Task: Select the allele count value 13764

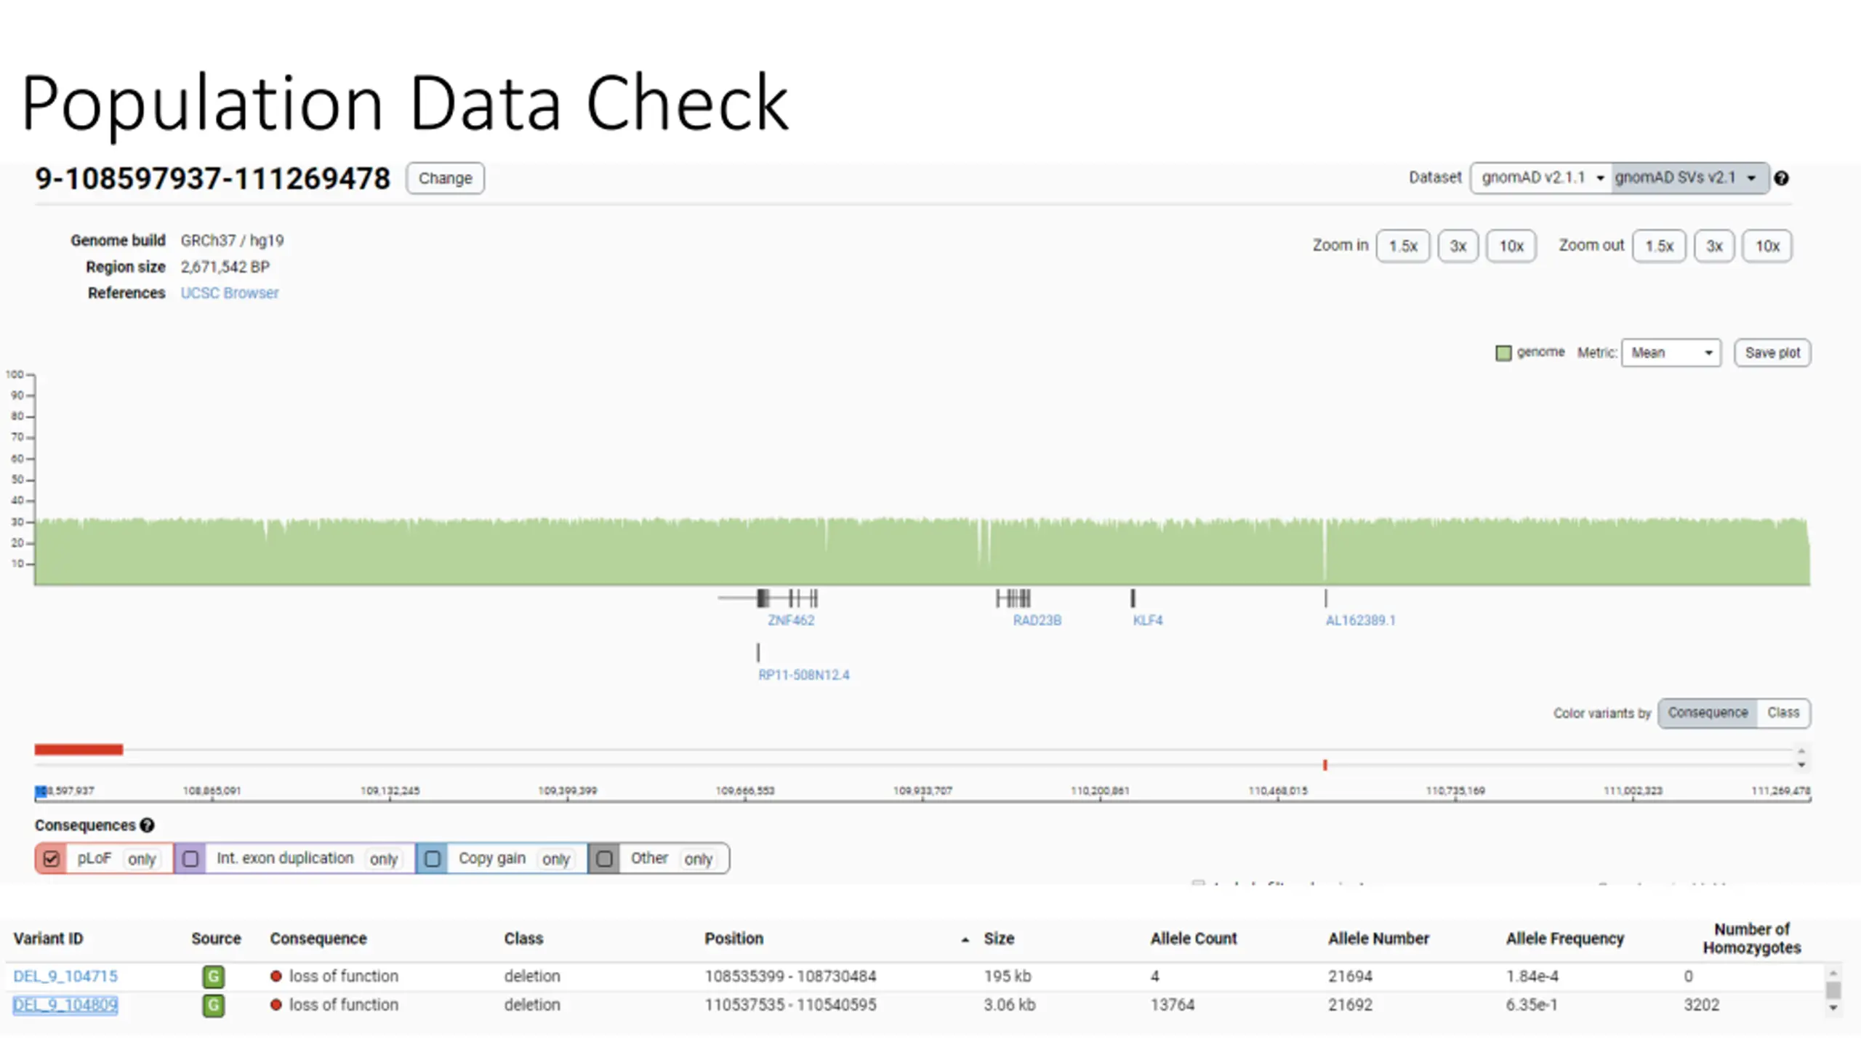Action: coord(1173,1006)
